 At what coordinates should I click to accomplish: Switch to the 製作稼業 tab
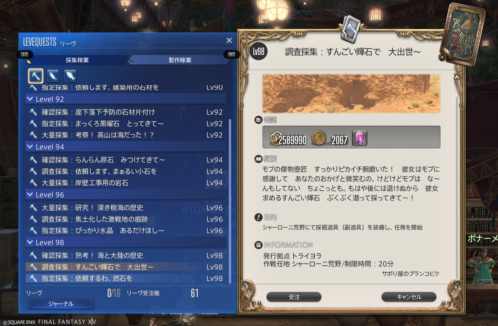[x=180, y=60]
